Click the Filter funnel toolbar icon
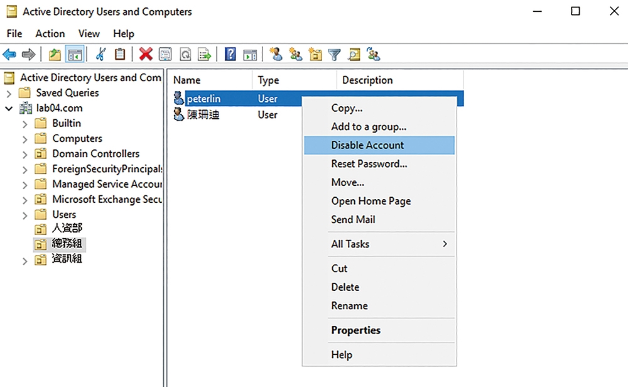The image size is (628, 387). [334, 55]
